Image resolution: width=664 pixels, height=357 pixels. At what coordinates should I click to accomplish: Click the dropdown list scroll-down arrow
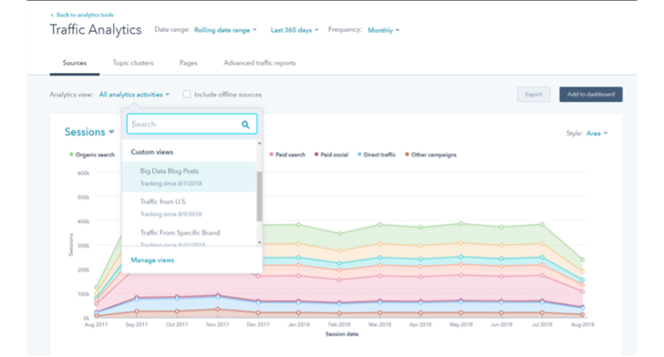(259, 242)
